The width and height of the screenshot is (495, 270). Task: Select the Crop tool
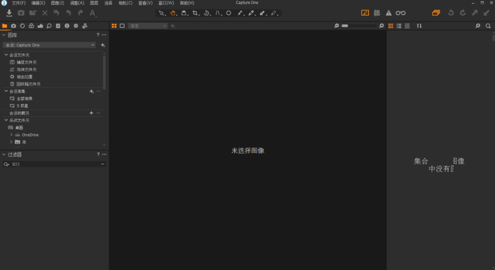coord(195,13)
